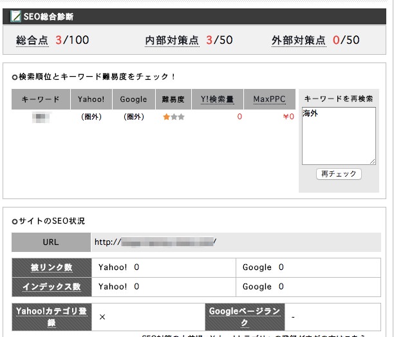Click the キーワードを再検索 panel title
The height and width of the screenshot is (337, 394).
pos(339,99)
